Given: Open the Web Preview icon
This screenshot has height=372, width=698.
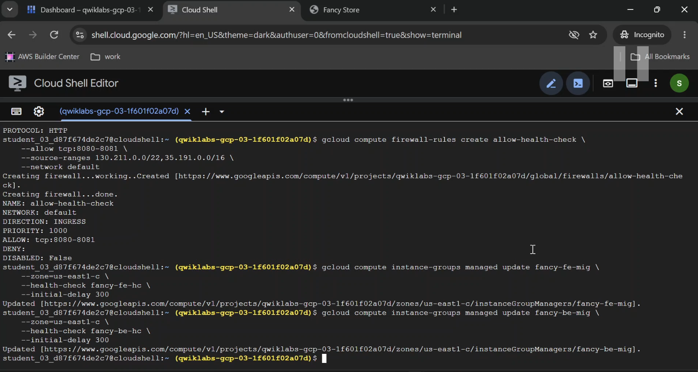Looking at the screenshot, I should coord(608,83).
